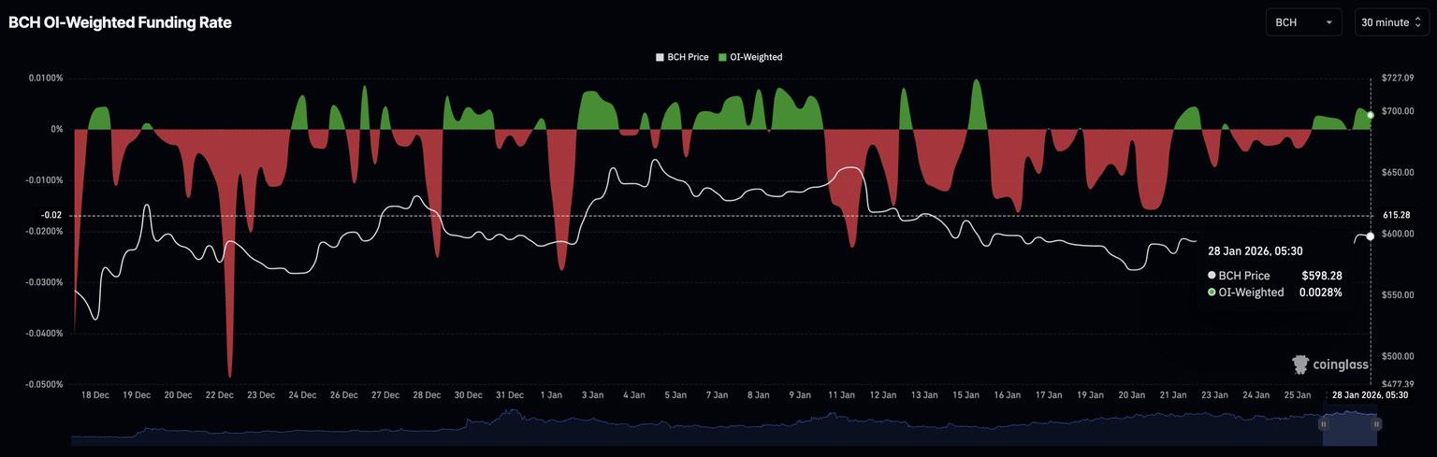1437x457 pixels.
Task: Grab the left handle of range slider
Action: tap(1323, 424)
